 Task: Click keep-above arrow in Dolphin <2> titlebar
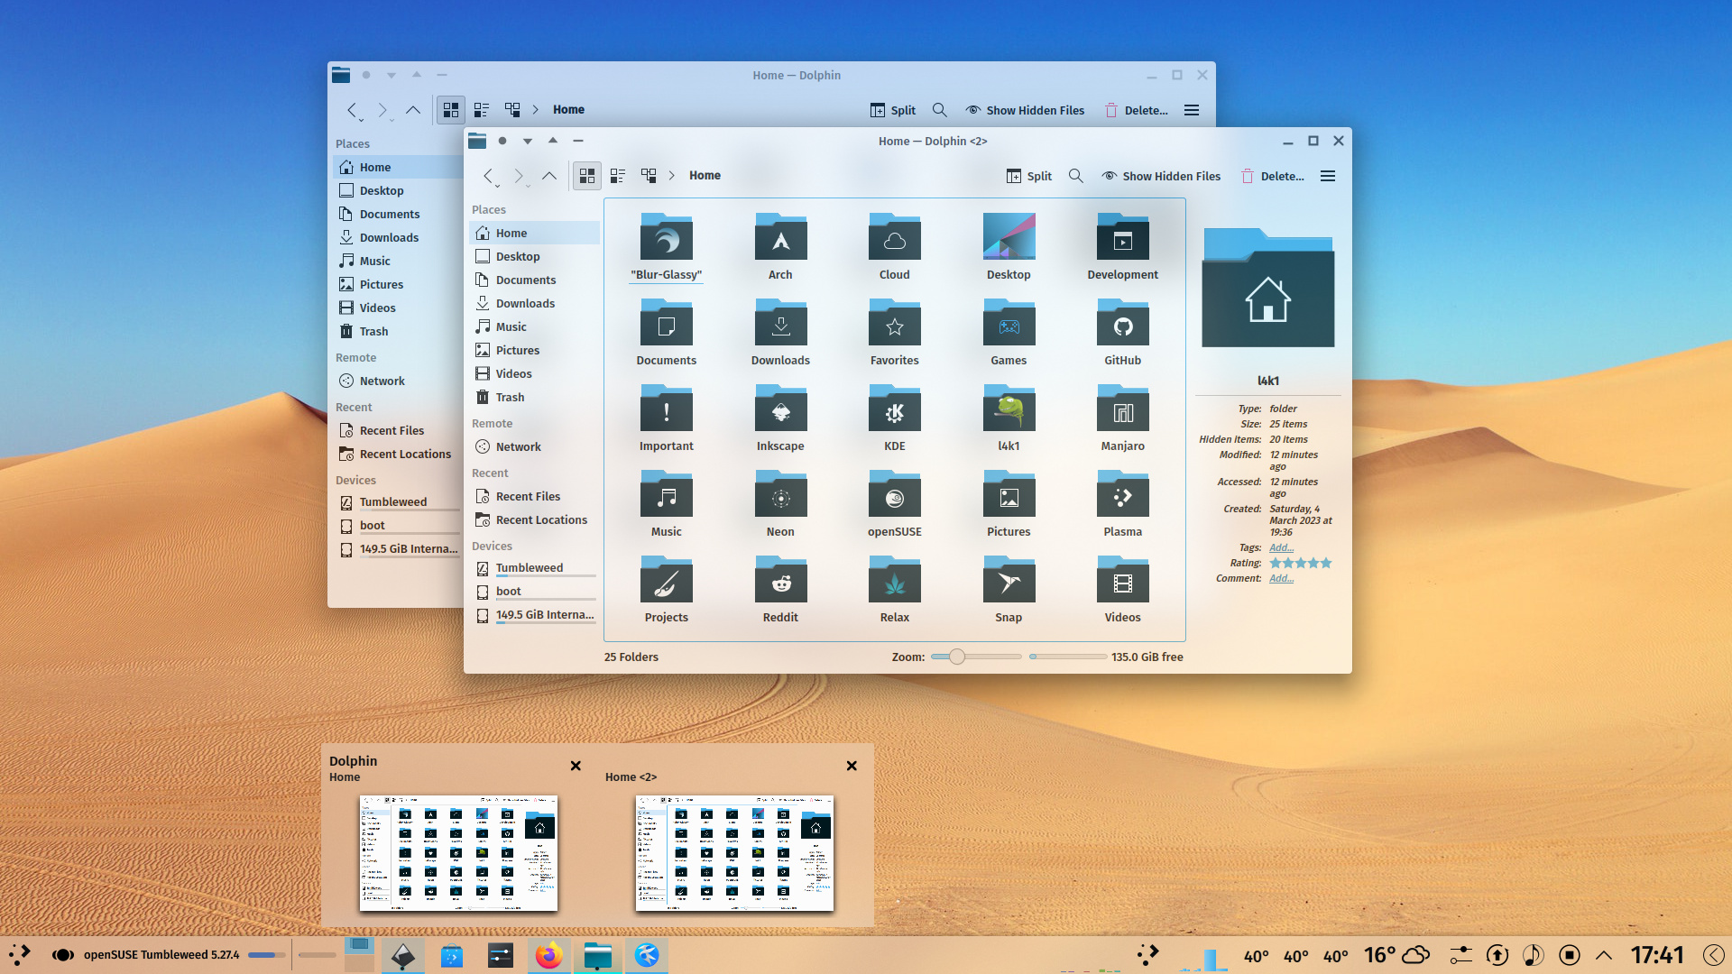553,141
